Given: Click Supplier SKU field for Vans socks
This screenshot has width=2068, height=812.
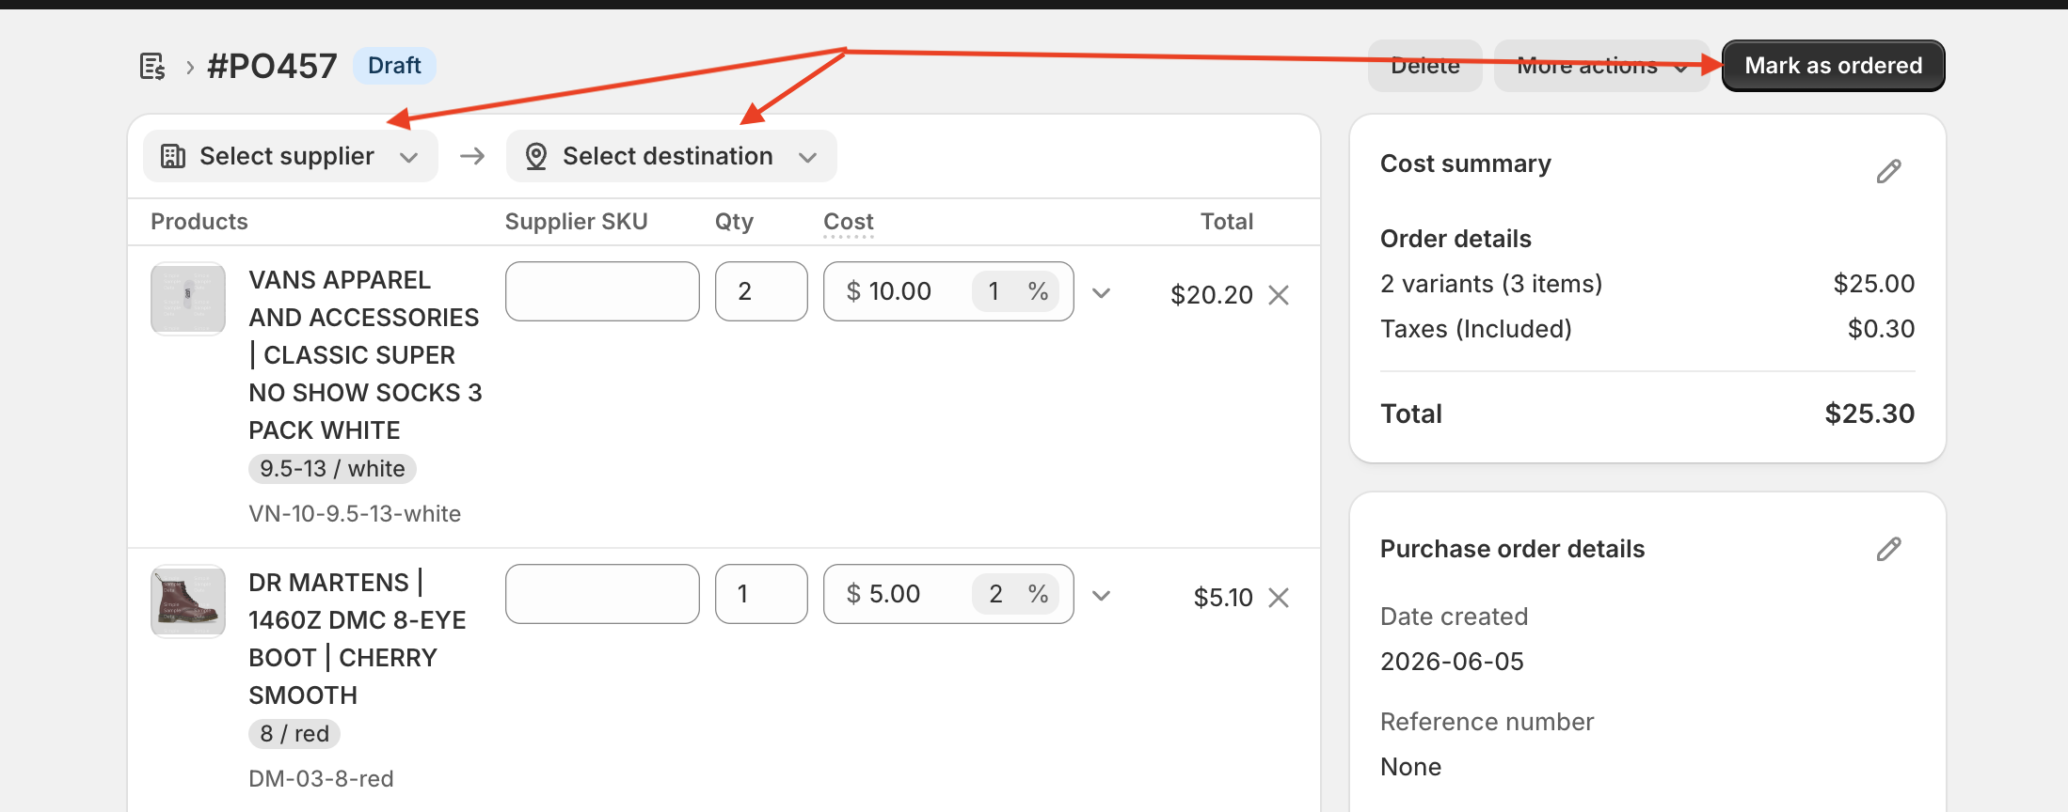Looking at the screenshot, I should point(602,291).
